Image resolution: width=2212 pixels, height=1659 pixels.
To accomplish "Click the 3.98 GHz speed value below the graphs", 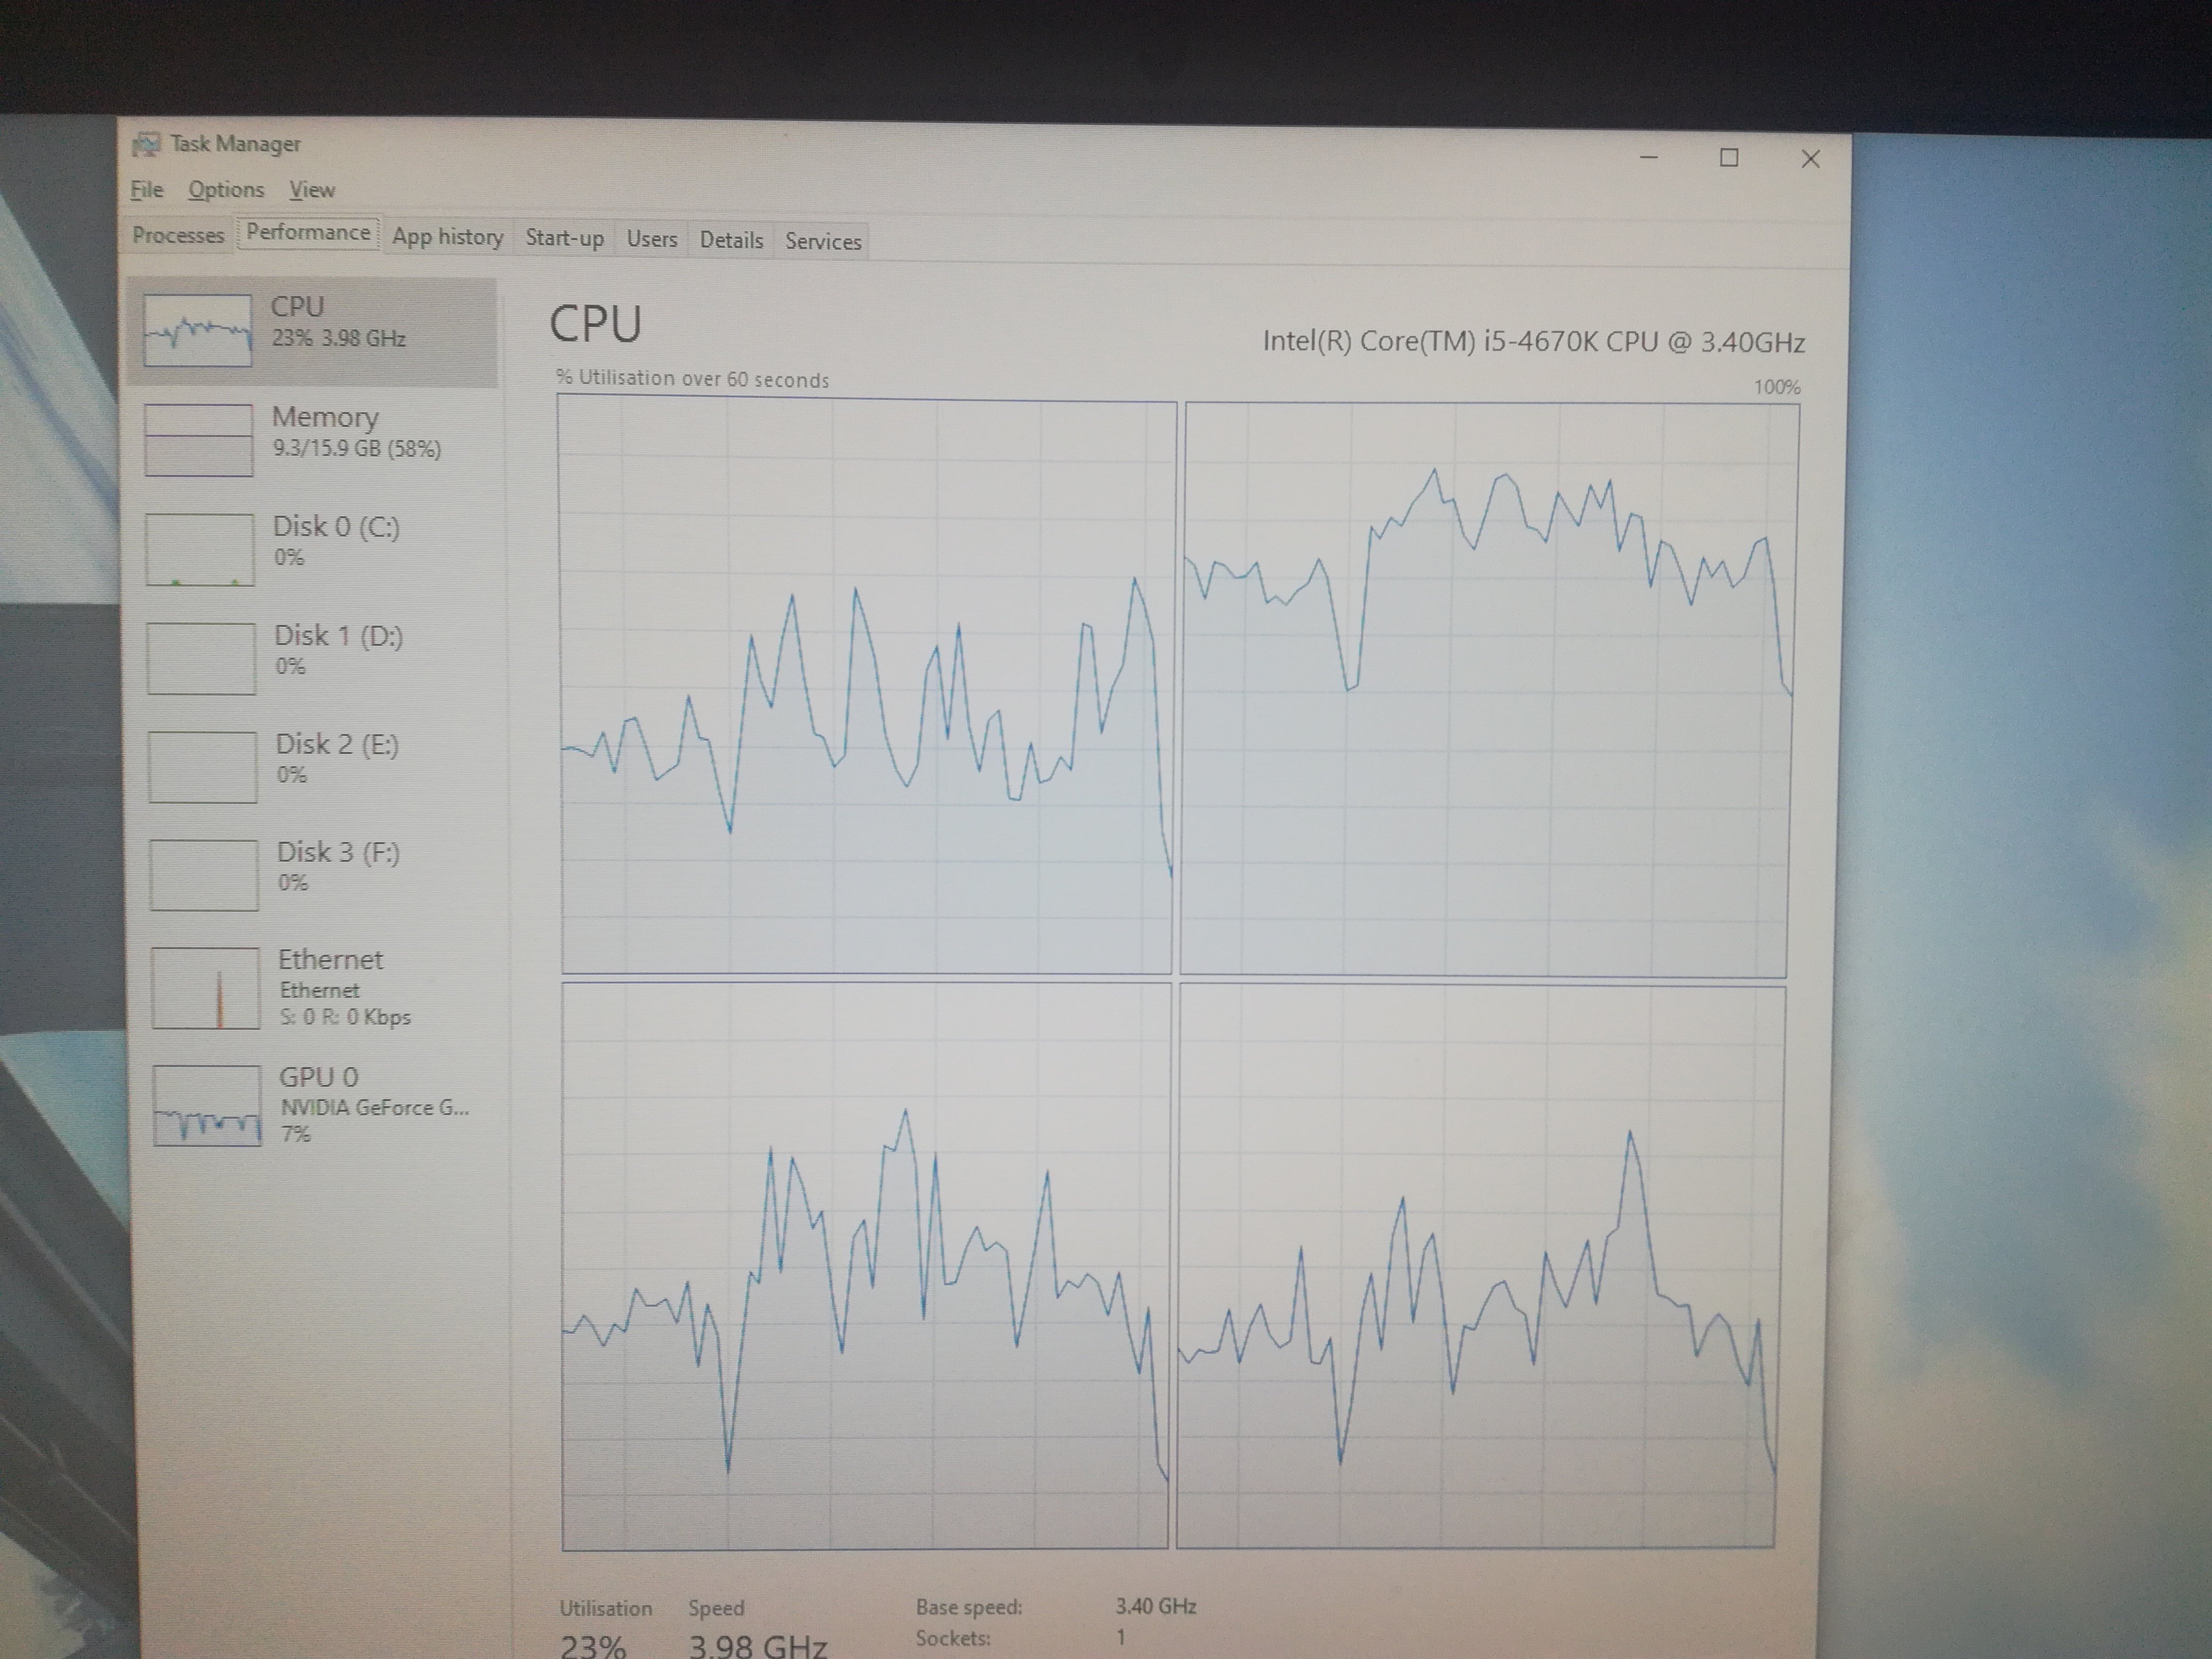I will [757, 1646].
